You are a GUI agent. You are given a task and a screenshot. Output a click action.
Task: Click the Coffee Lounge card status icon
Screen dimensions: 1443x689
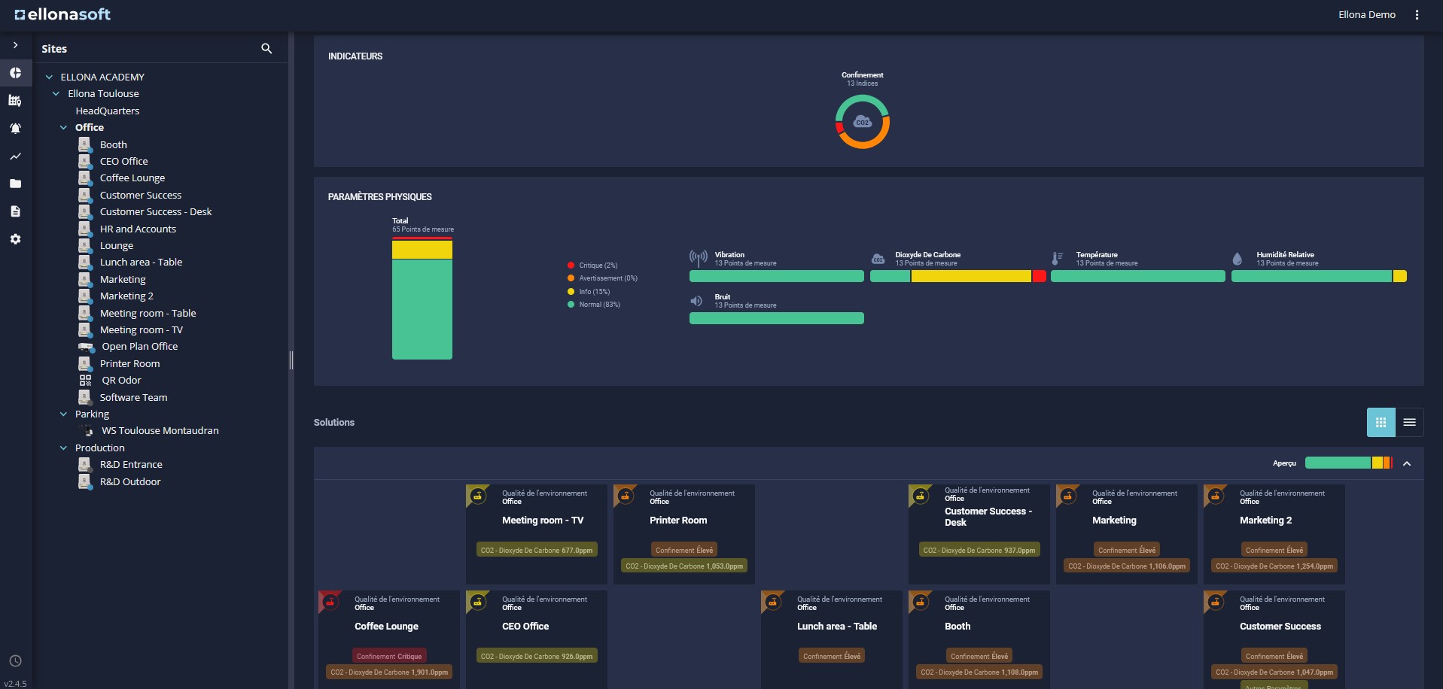(330, 602)
